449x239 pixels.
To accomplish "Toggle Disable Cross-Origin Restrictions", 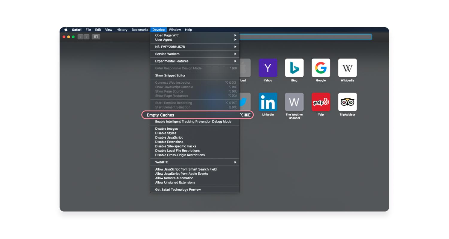I will click(x=195, y=155).
